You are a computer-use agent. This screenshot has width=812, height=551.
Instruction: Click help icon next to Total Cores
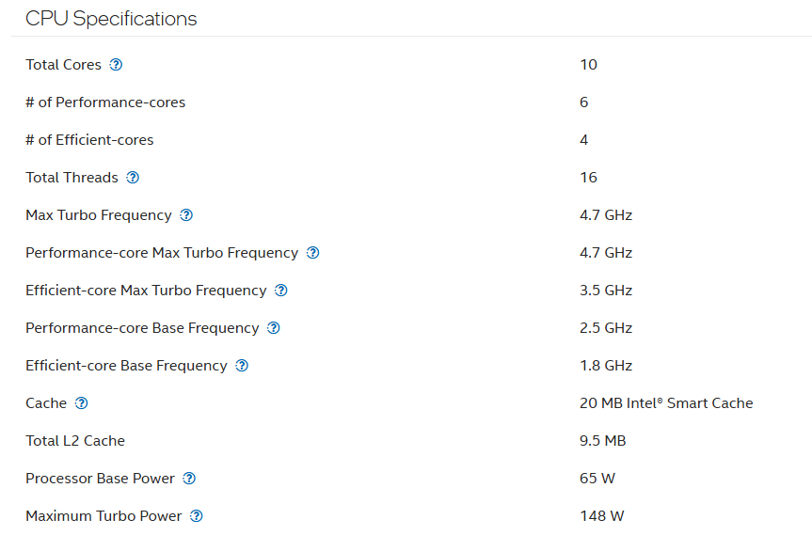coord(116,65)
